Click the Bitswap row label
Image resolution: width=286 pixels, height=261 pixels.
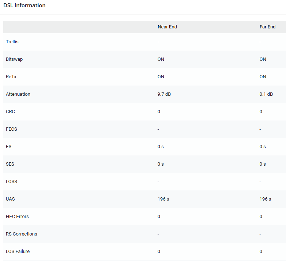14,59
